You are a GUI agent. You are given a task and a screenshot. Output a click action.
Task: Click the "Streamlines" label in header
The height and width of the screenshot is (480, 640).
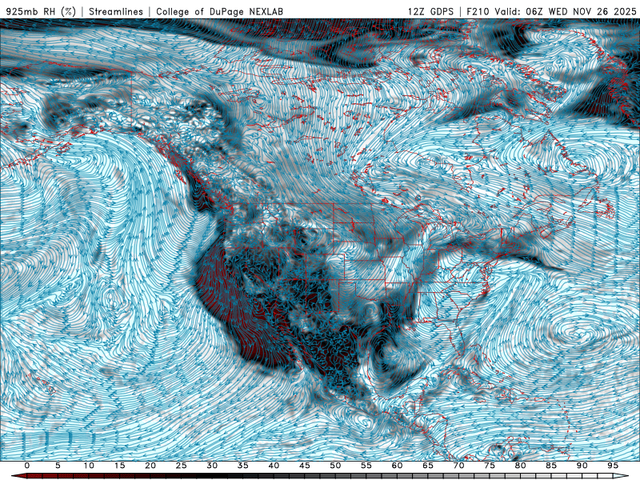click(116, 11)
